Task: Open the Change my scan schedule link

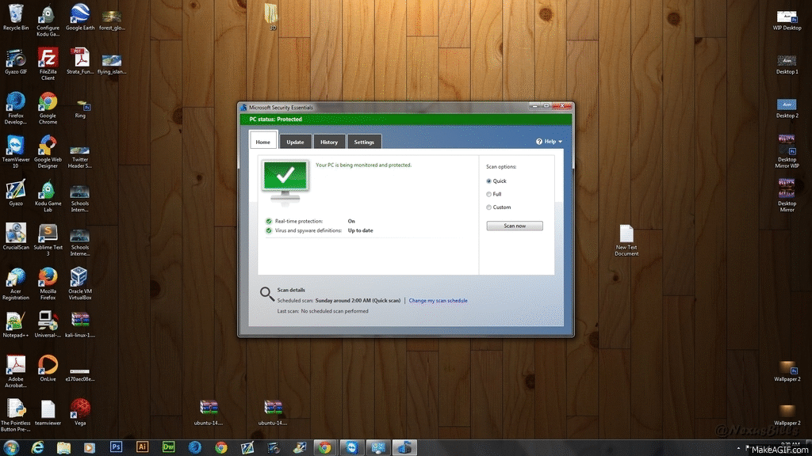Action: 438,301
